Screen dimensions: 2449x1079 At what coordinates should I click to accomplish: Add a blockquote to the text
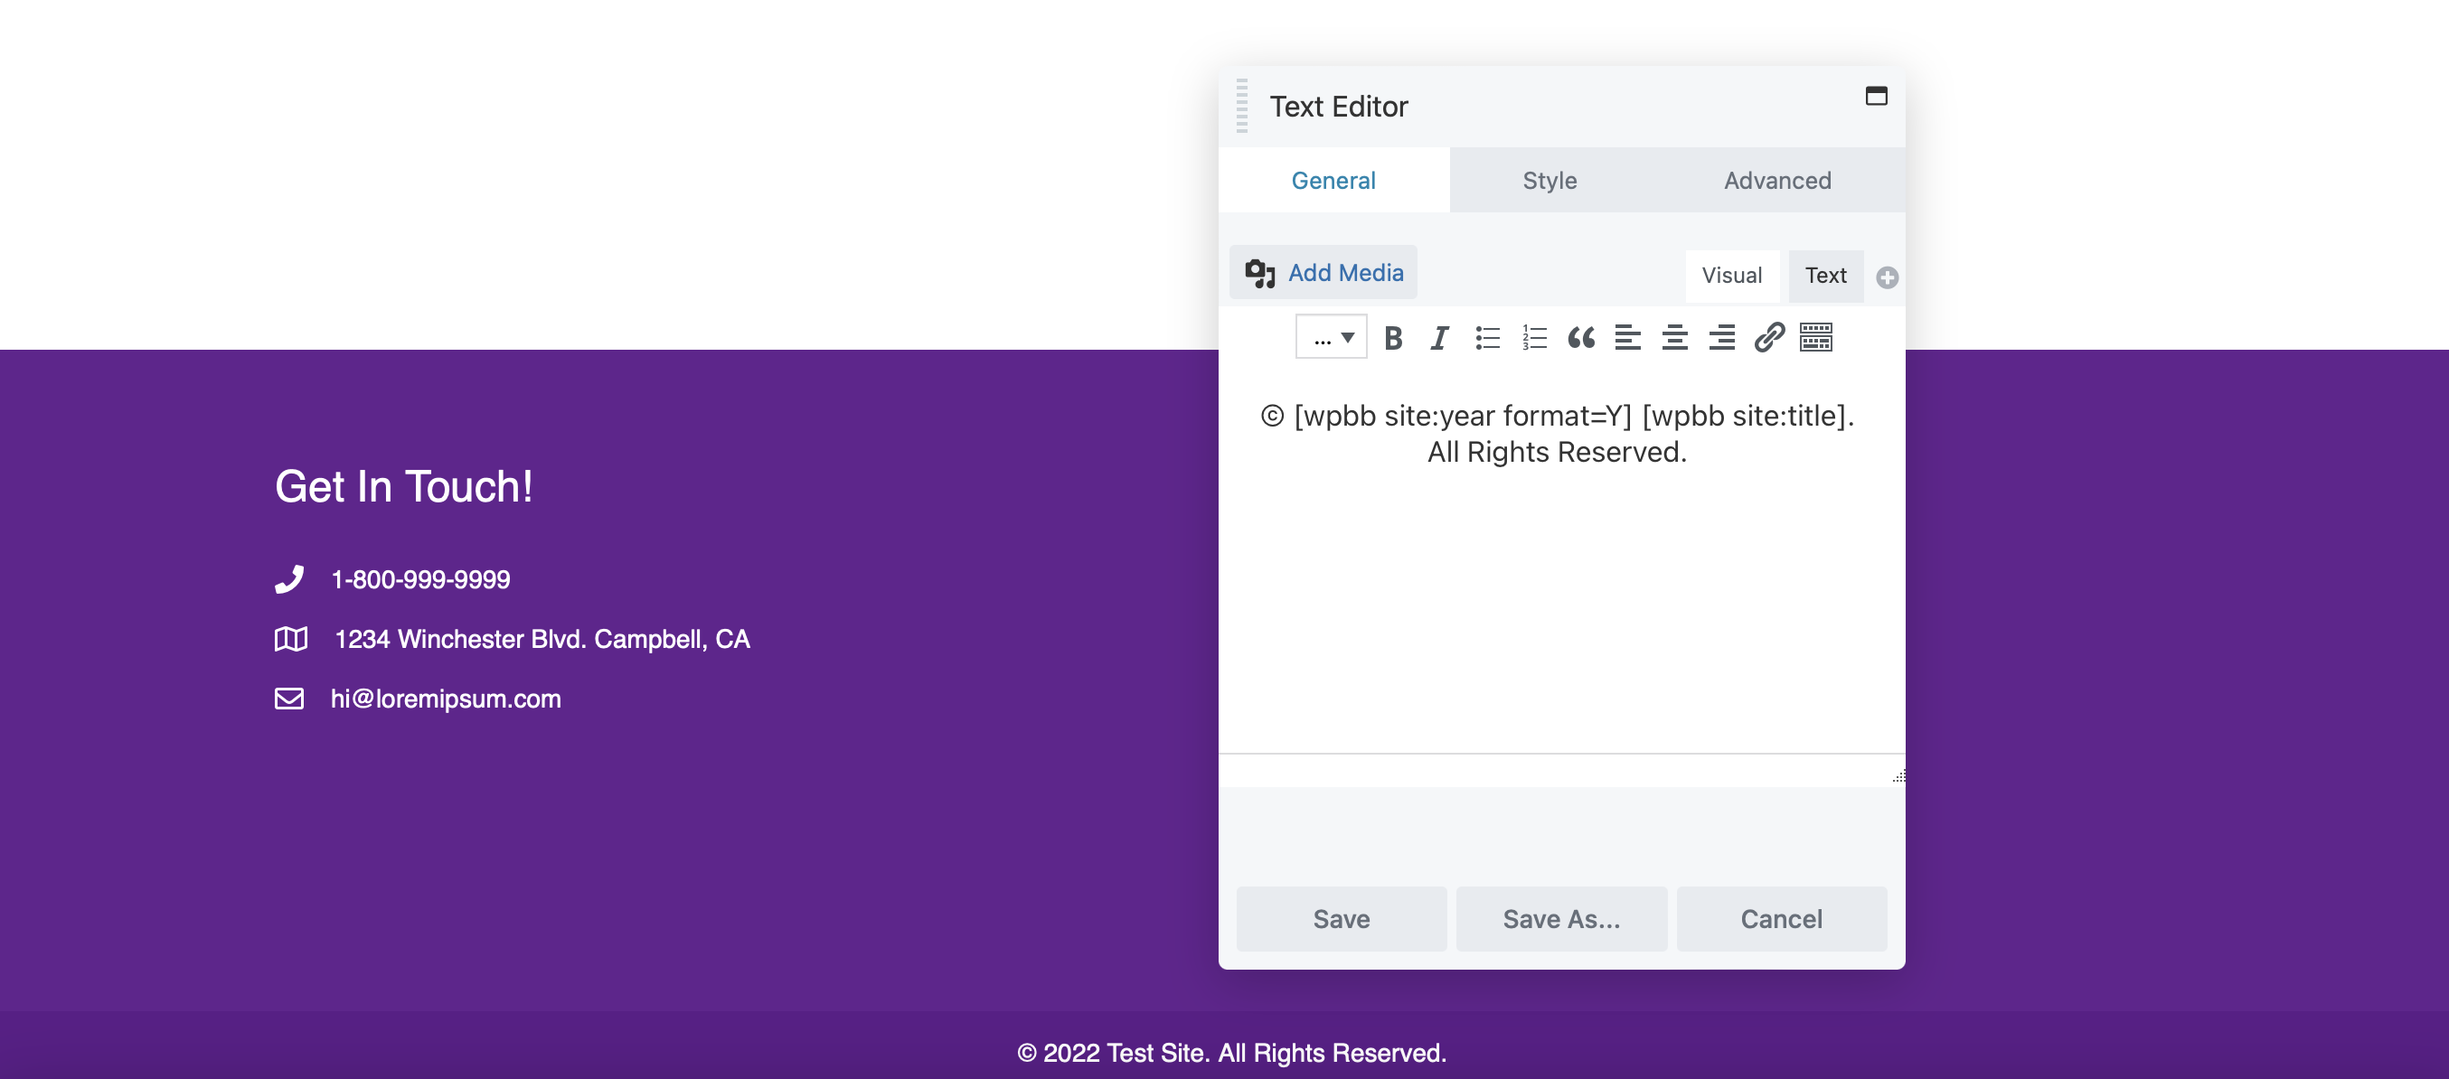pos(1580,337)
